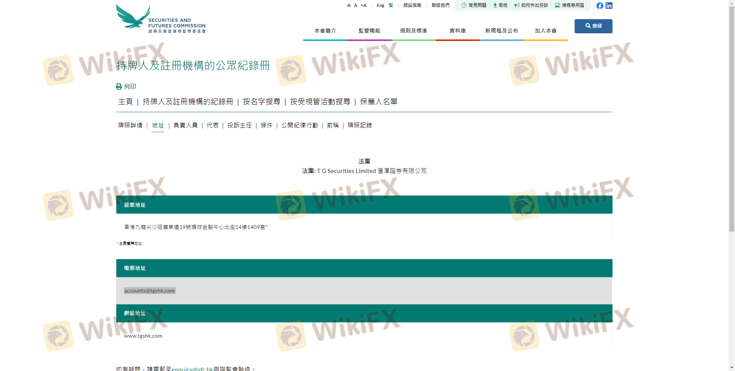Viewport: 735px width, 371px height.
Task: Switch to the 負責人員 tab
Action: click(x=186, y=125)
